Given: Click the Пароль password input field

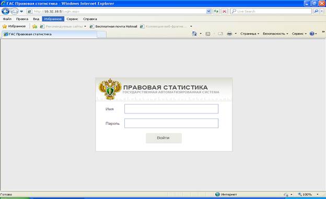Looking at the screenshot, I should pos(171,123).
